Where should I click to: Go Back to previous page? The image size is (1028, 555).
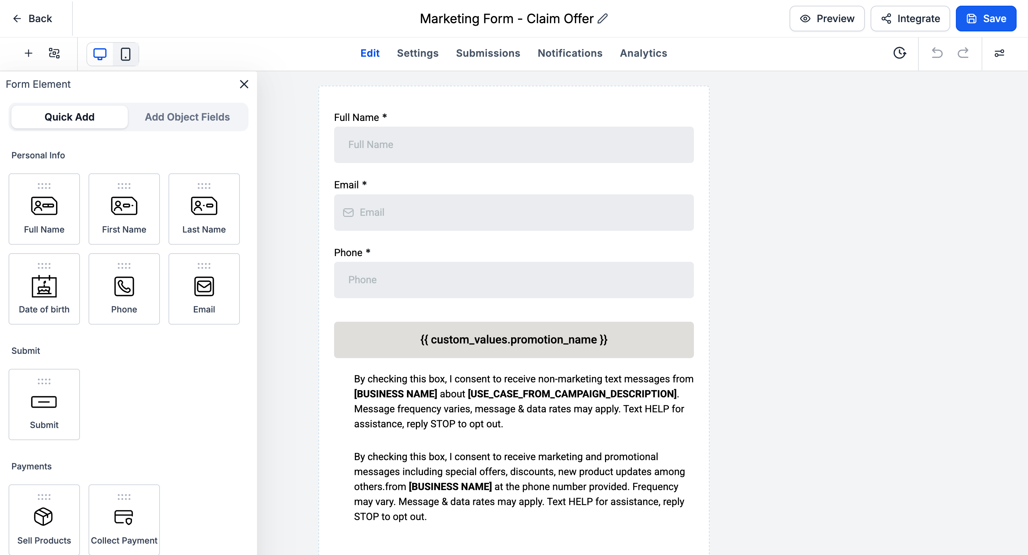click(x=32, y=18)
